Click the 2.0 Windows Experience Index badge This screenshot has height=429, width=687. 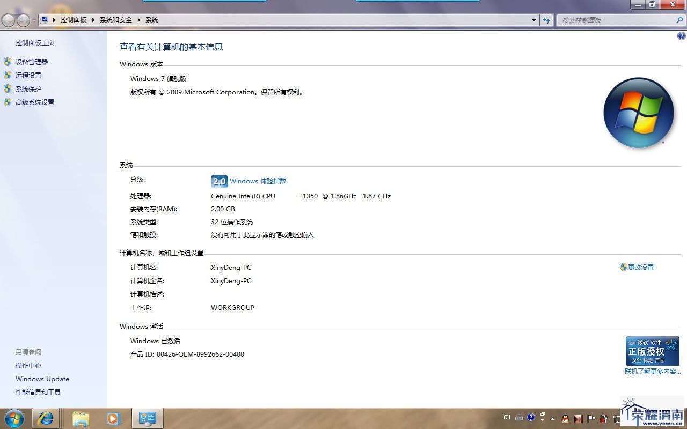tap(219, 181)
